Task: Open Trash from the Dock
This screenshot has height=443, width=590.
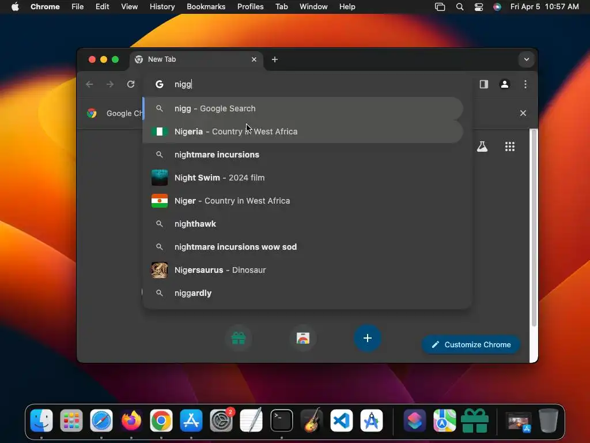Action: pos(549,421)
